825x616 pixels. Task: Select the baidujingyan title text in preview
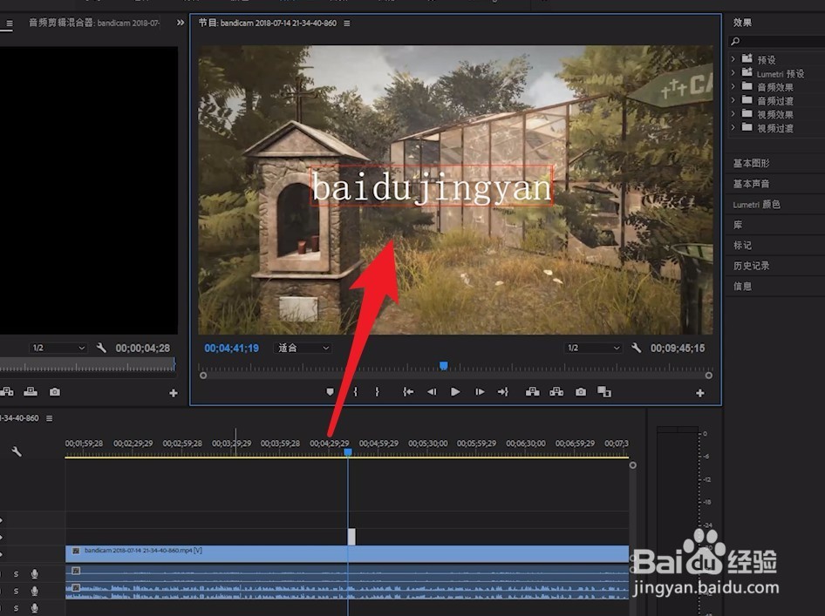tap(432, 186)
